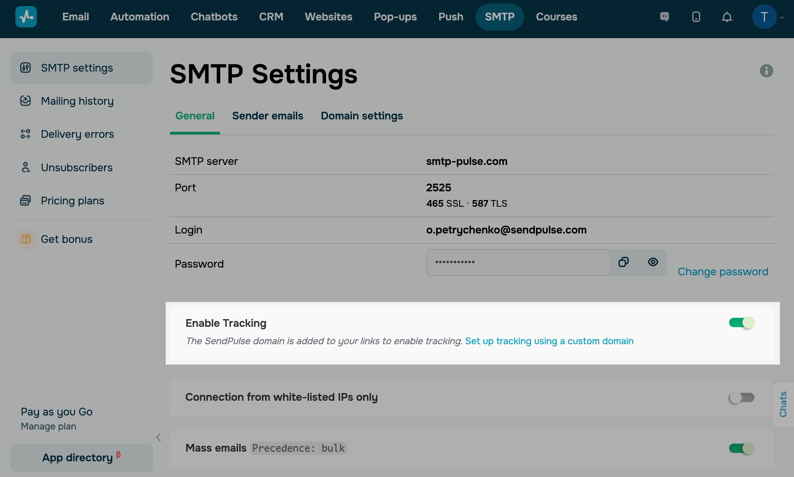Open the App directory button

click(x=81, y=458)
